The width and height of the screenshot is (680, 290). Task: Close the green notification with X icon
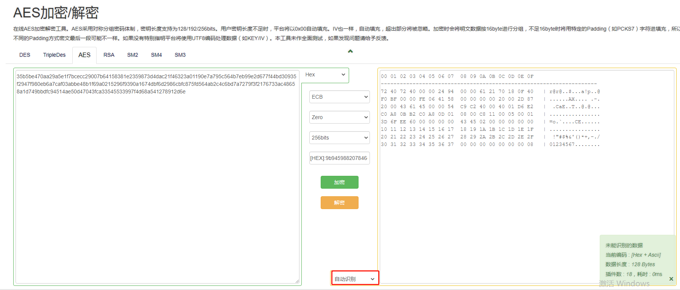click(x=671, y=279)
